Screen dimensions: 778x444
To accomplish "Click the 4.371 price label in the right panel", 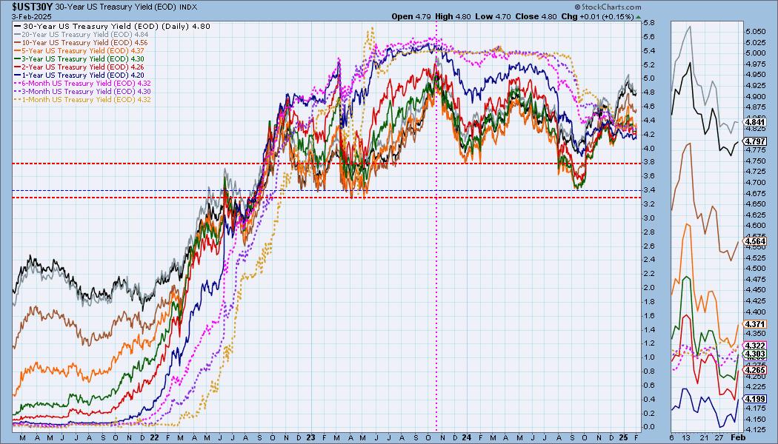I will pyautogui.click(x=755, y=324).
